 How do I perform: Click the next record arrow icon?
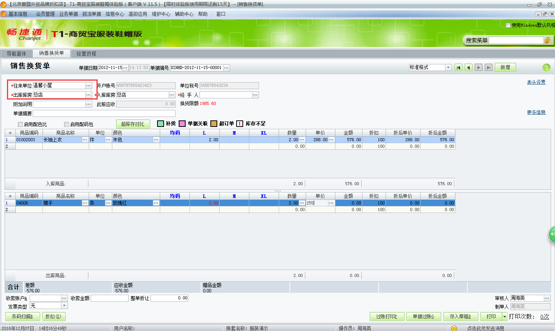479,68
